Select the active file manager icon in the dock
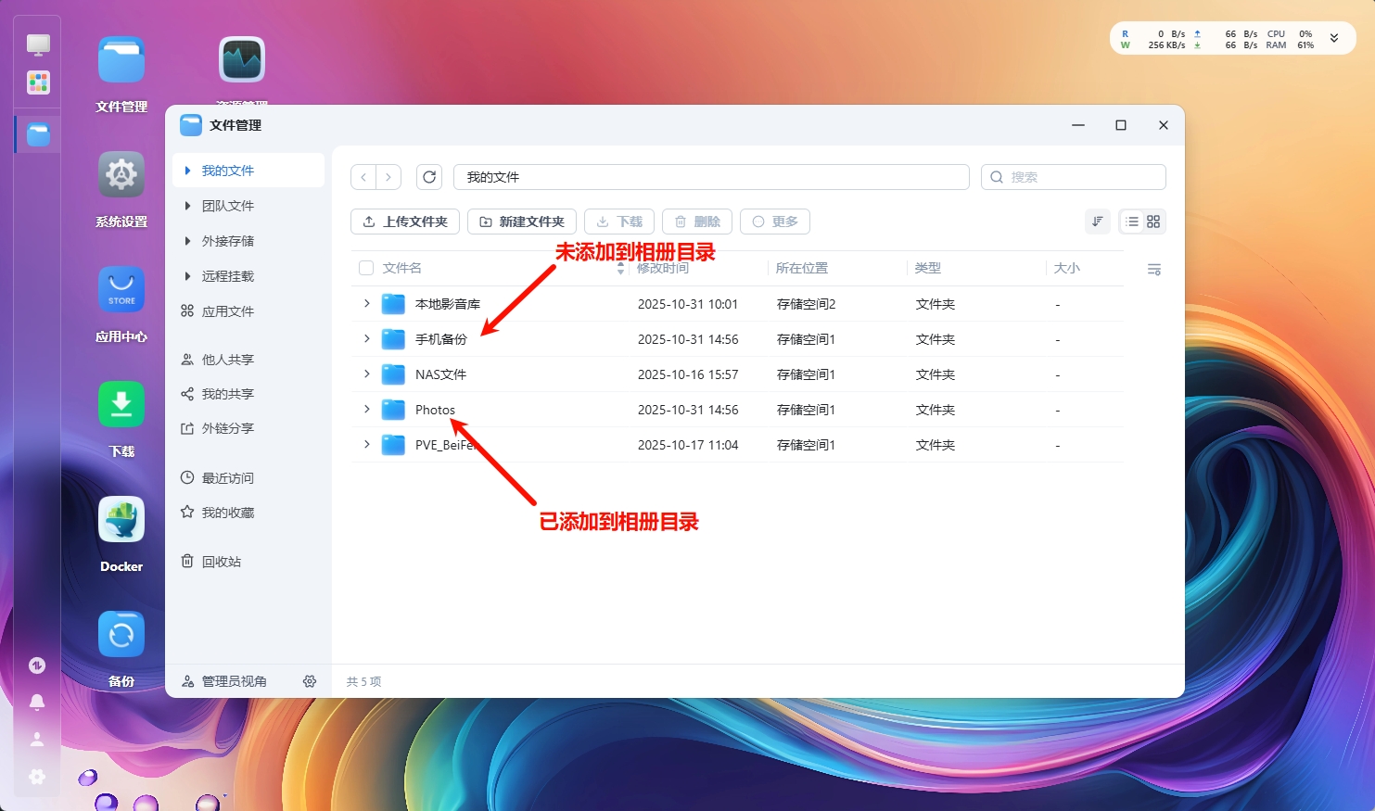Viewport: 1375px width, 811px height. click(38, 134)
